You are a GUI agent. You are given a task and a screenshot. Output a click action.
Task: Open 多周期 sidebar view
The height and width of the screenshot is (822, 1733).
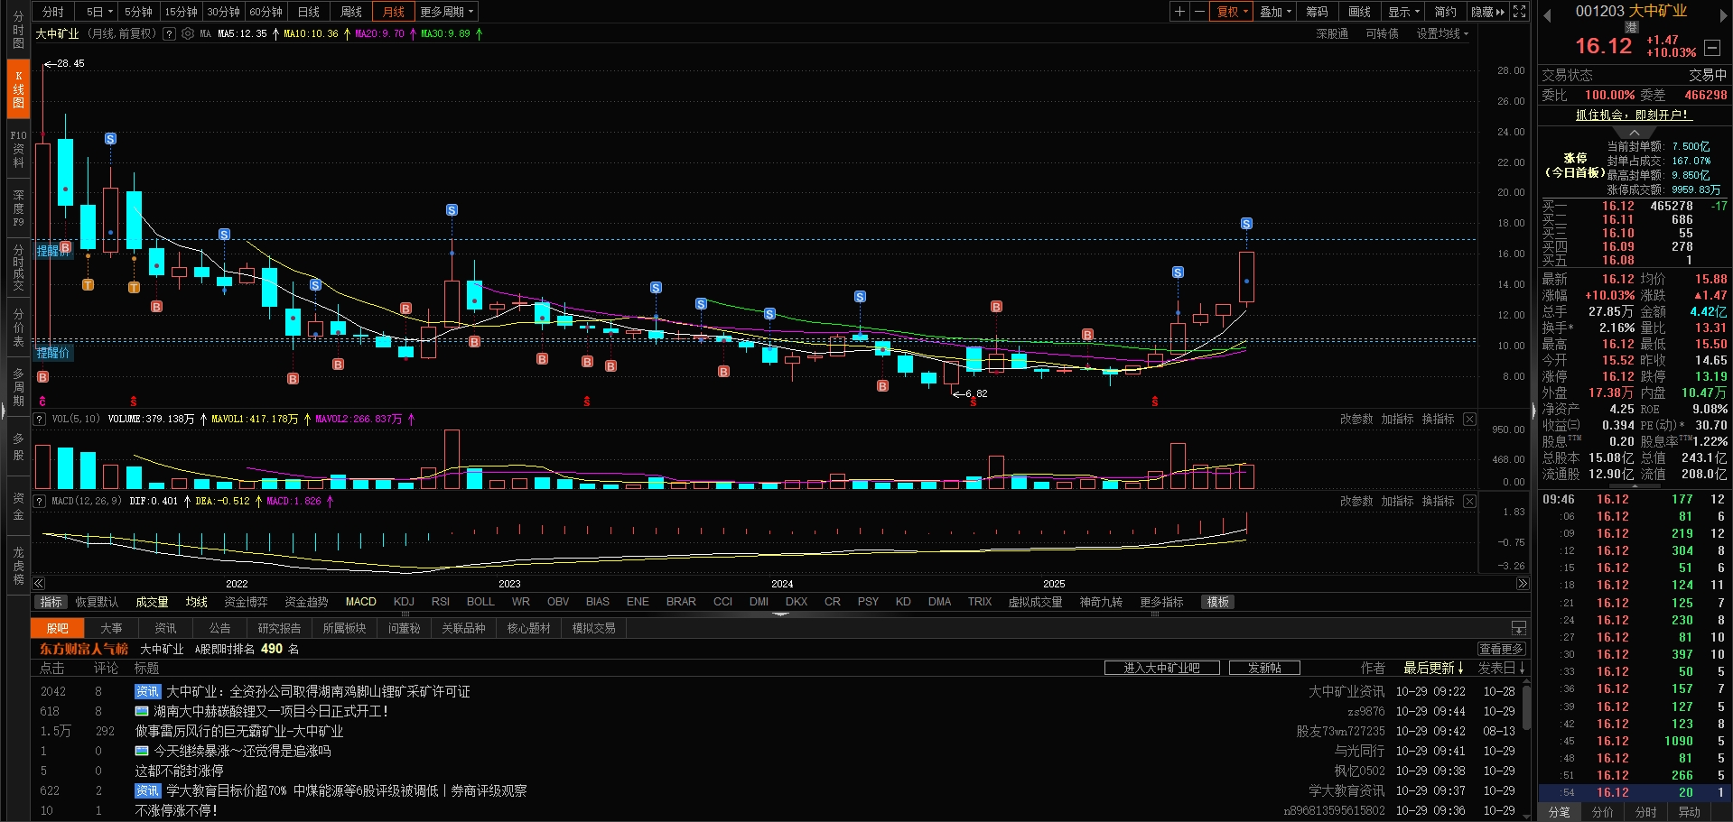(x=18, y=386)
